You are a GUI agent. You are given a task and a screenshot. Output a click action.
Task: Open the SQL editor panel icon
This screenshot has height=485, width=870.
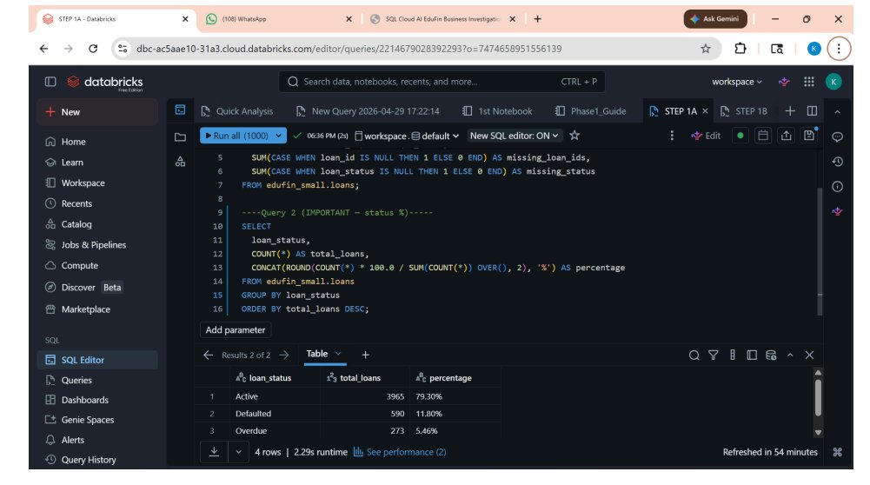tap(180, 110)
